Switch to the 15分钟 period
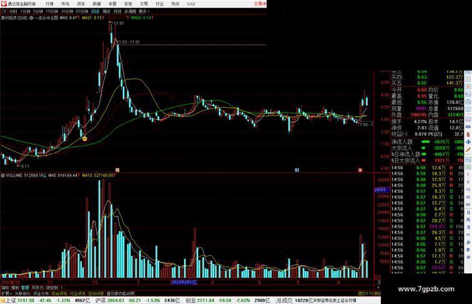The width and height of the screenshot is (472, 304). 52,11
